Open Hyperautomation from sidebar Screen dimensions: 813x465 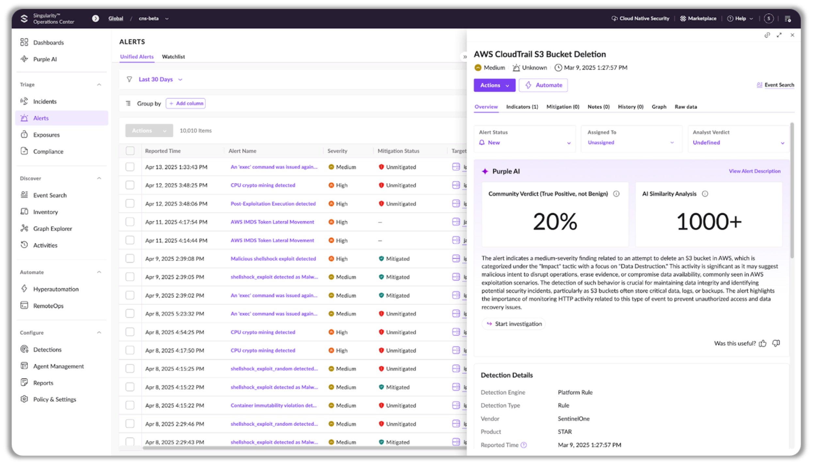point(56,289)
